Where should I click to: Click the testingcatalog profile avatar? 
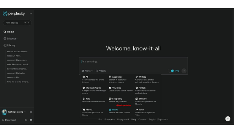click(x=4, y=112)
